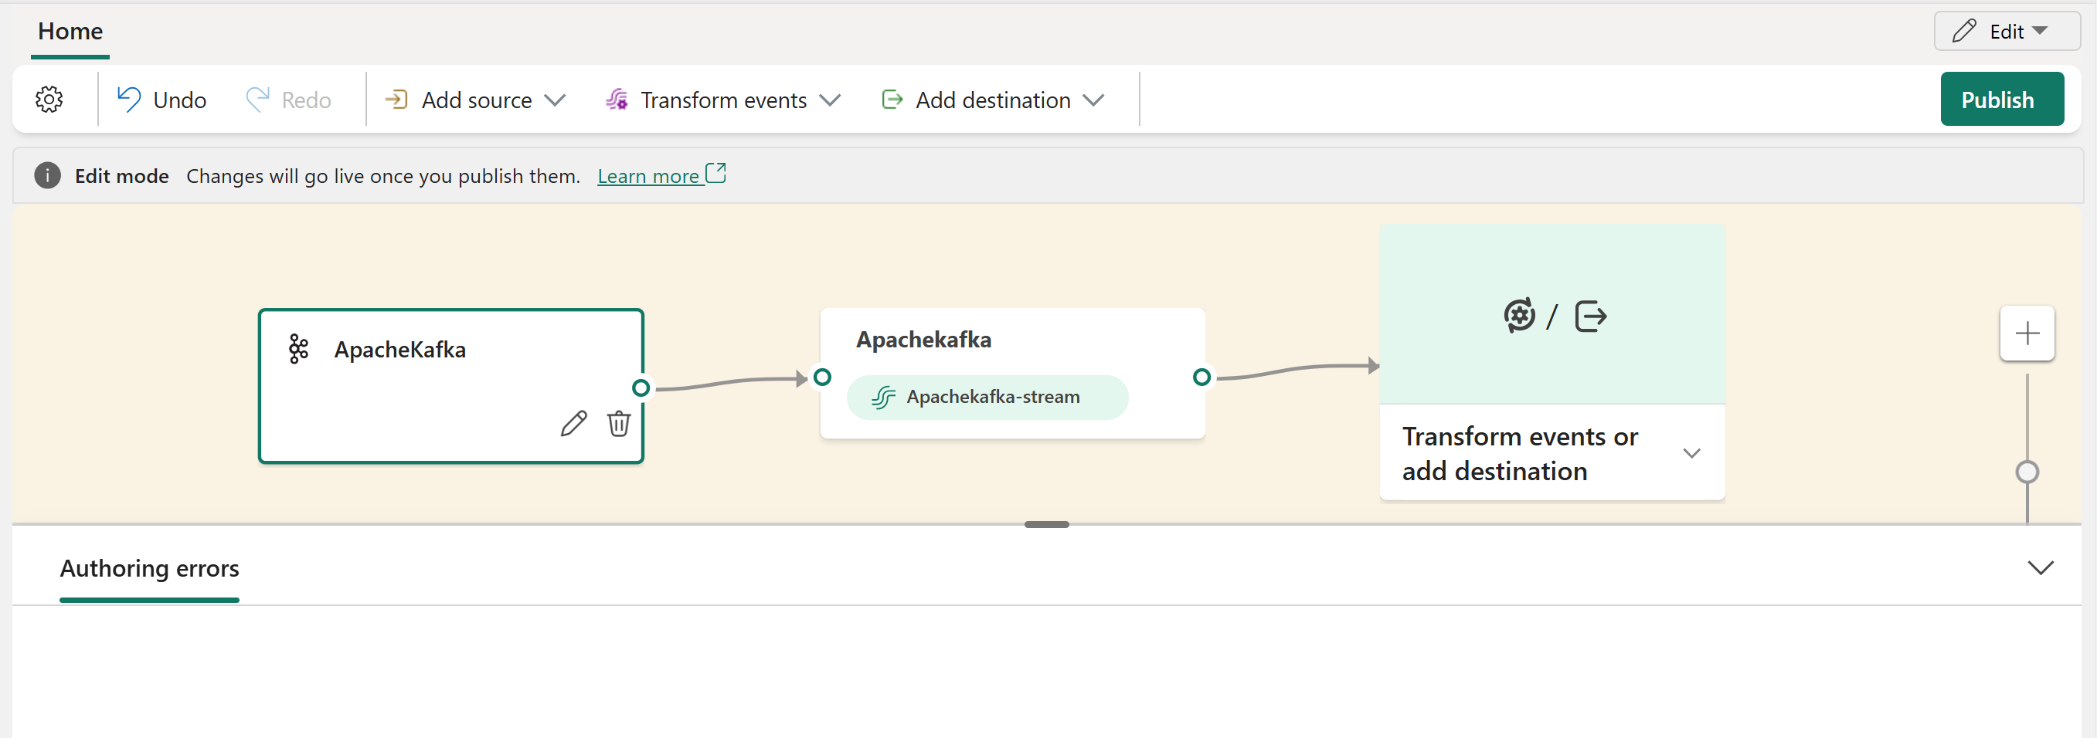Open the Transform events dropdown menu

click(723, 100)
